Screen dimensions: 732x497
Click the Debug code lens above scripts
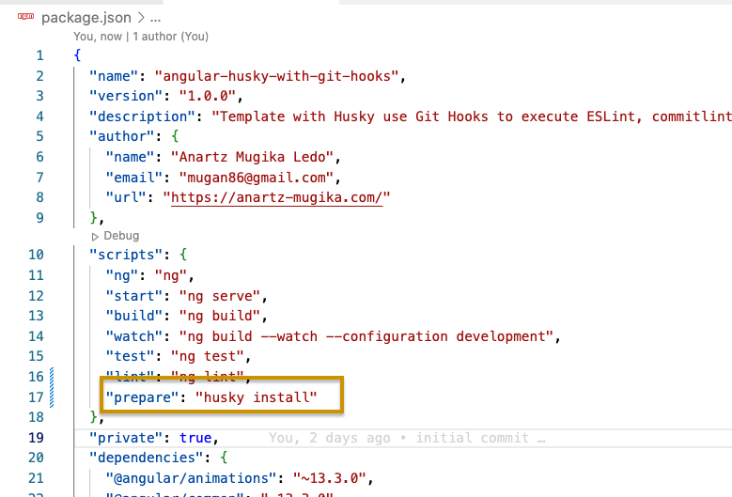click(121, 236)
